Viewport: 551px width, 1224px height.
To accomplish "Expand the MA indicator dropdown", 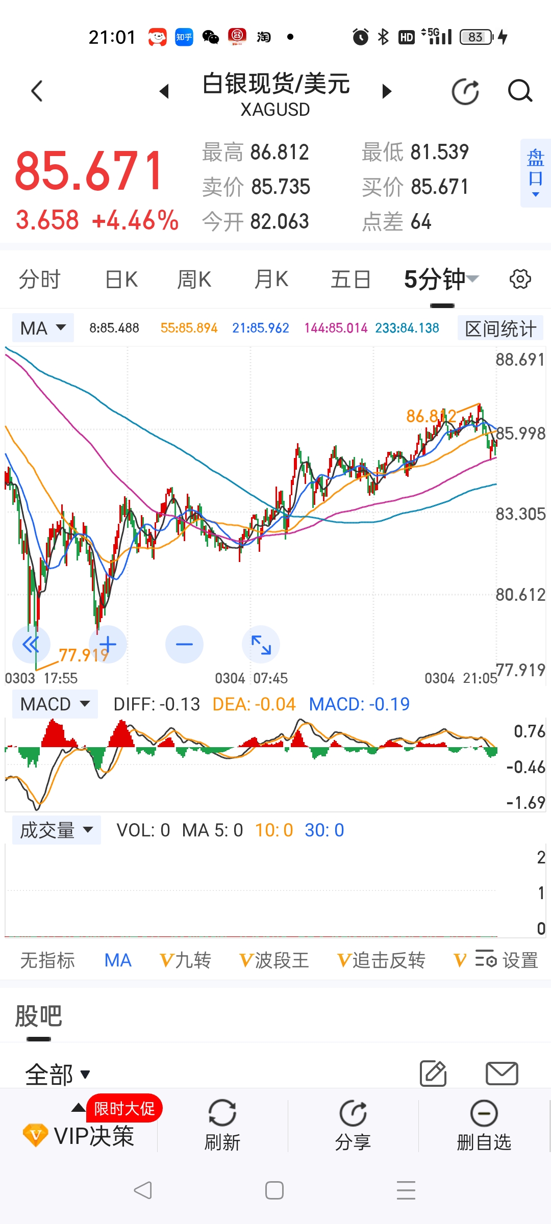I will [x=43, y=328].
